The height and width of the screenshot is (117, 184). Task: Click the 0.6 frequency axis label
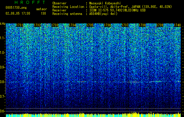tap(3, 111)
